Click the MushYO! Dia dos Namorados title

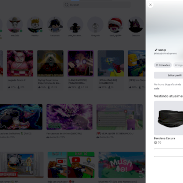pyautogui.click(x=118, y=182)
